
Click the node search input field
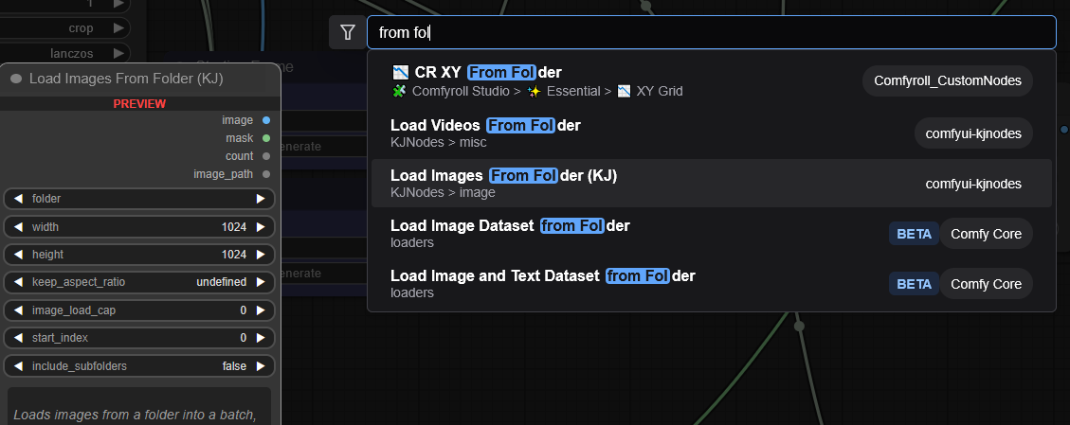711,33
